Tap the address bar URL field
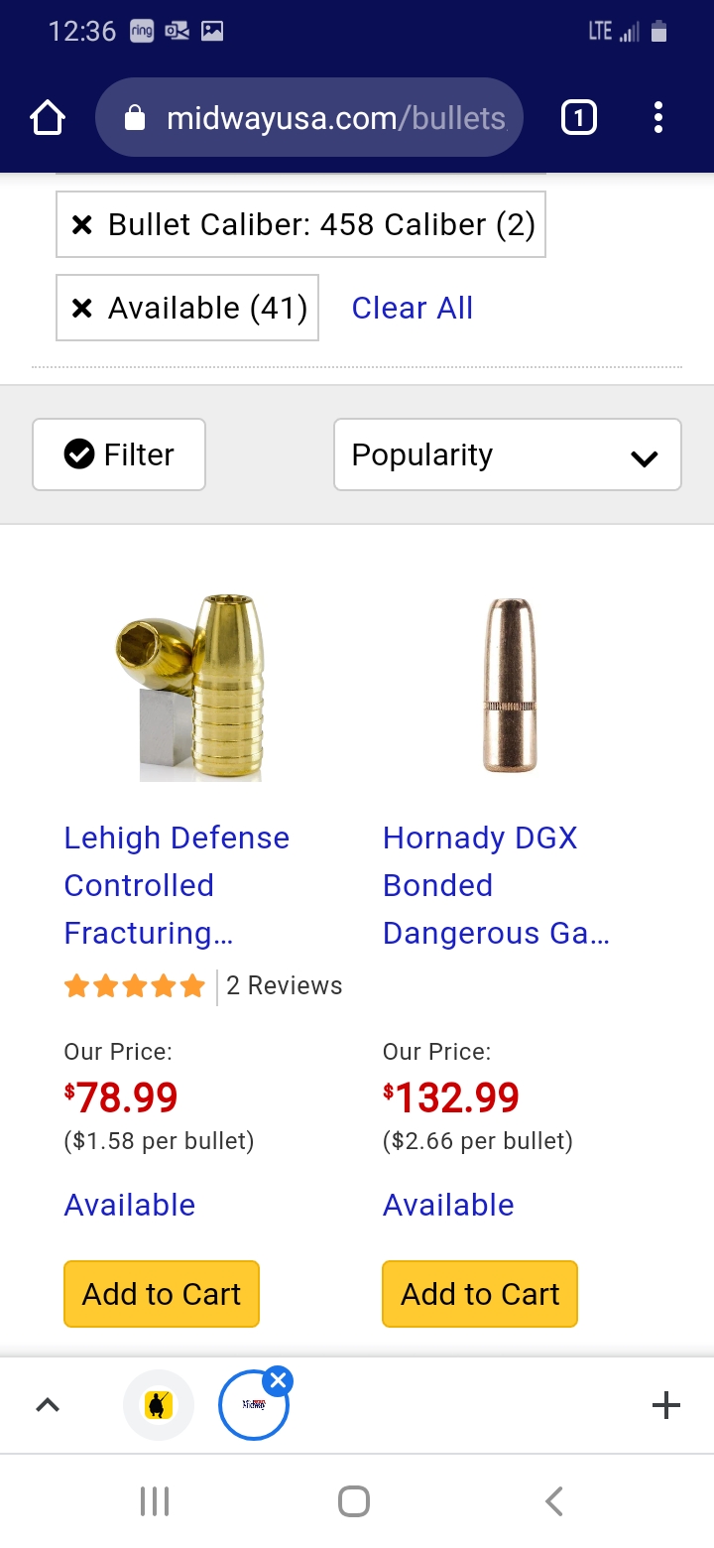This screenshot has height=1548, width=714. (335, 119)
